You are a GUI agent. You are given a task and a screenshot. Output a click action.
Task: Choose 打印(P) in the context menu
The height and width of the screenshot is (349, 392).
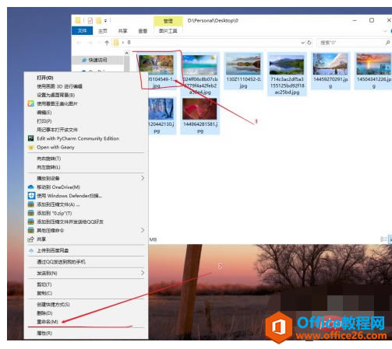pos(44,121)
